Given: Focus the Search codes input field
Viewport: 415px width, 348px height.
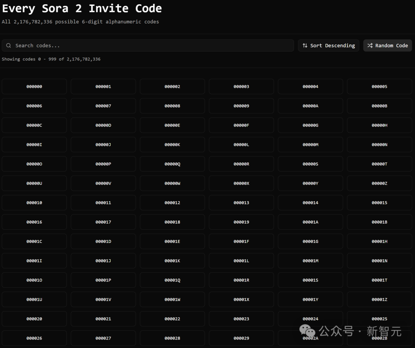Looking at the screenshot, I should tap(148, 45).
